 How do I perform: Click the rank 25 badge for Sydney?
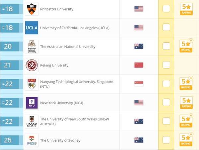(10, 140)
